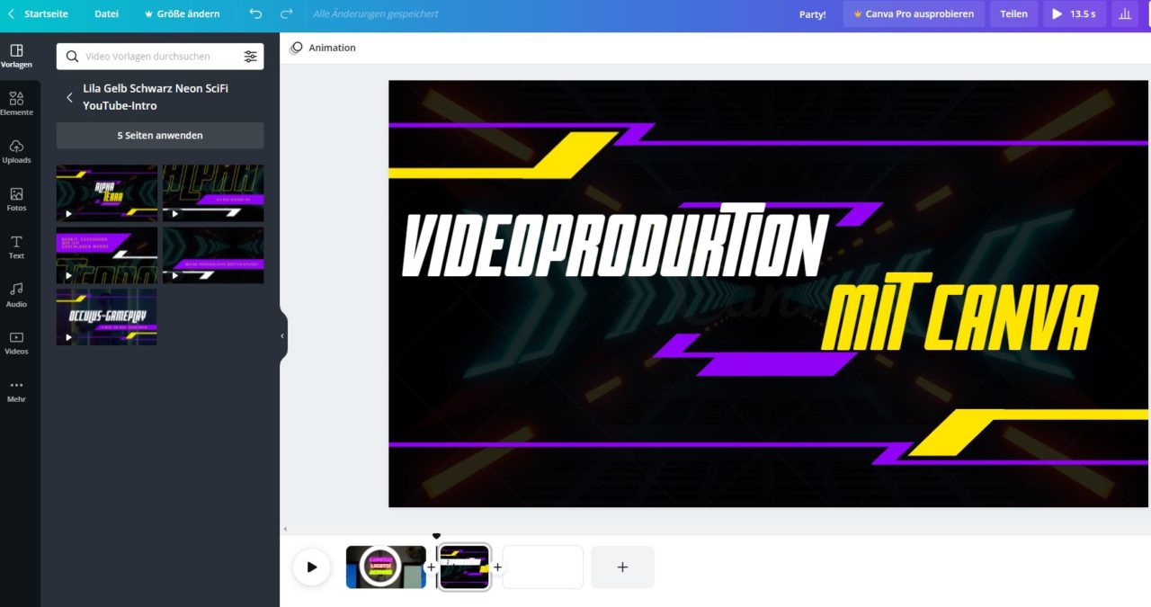The width and height of the screenshot is (1151, 607).
Task: Select the fourth template page thumbnail
Action: 213,254
